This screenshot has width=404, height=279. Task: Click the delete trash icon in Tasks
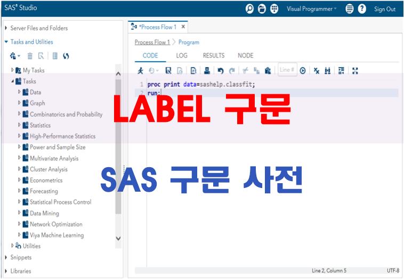(30, 56)
